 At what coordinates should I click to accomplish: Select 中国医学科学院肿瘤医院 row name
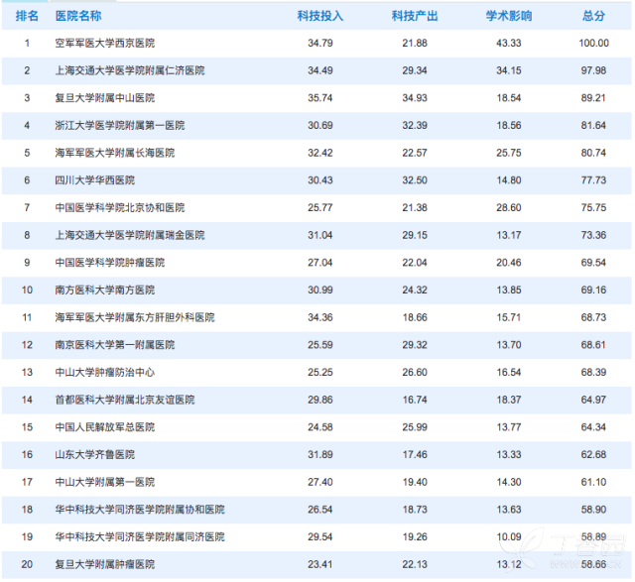coord(110,263)
